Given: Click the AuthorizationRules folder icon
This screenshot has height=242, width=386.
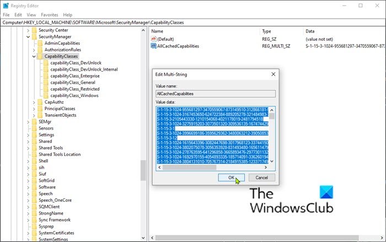Looking at the screenshot, I should [40, 50].
